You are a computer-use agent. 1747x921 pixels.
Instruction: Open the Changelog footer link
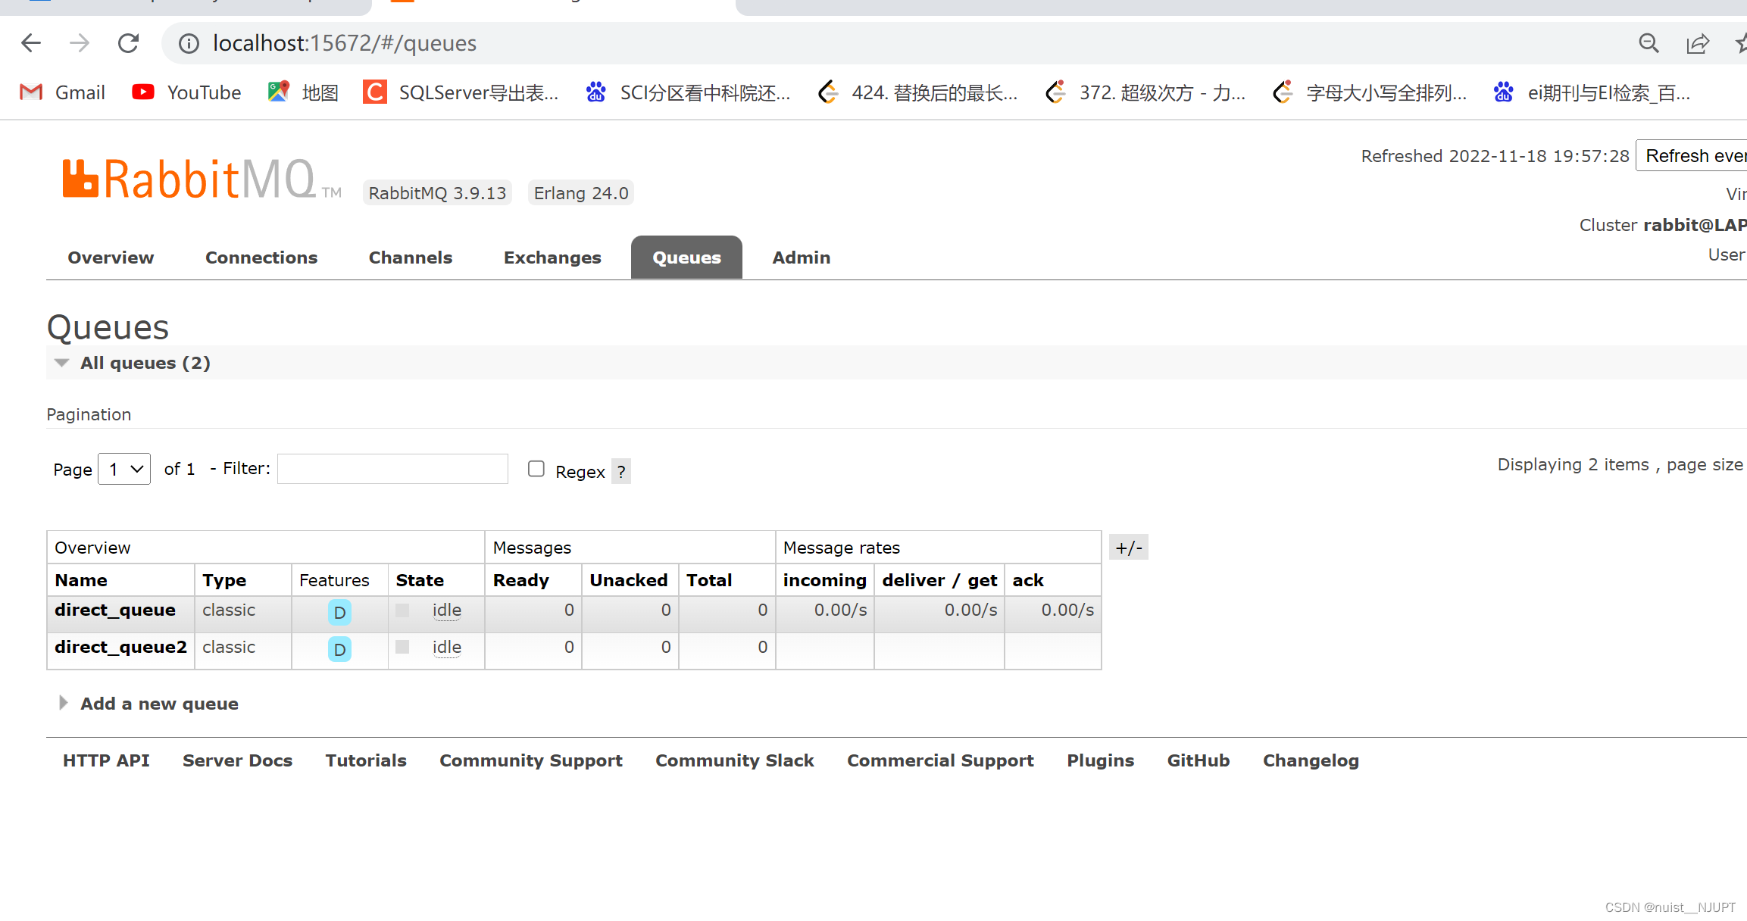(x=1311, y=760)
